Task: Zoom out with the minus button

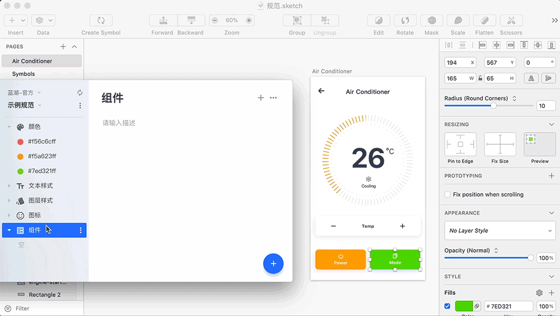Action: pyautogui.click(x=214, y=20)
